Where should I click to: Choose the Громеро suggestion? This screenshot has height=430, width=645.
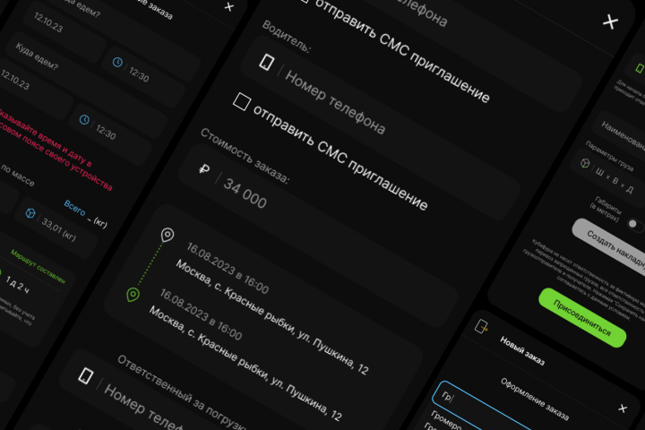pos(446,420)
